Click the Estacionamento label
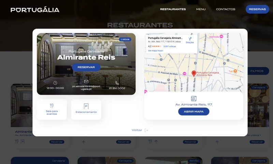Viewport: 273px width, 164px height. 86,112
